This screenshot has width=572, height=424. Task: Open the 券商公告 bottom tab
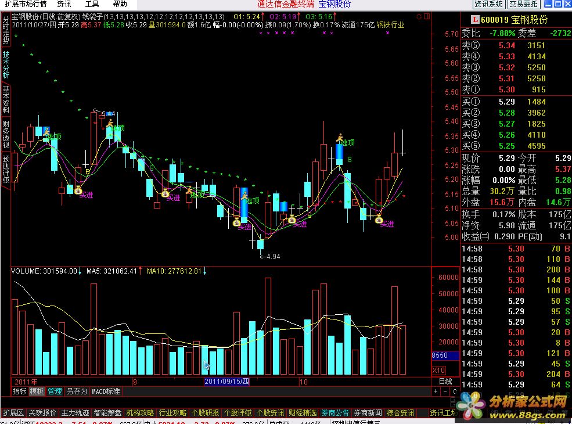335,413
